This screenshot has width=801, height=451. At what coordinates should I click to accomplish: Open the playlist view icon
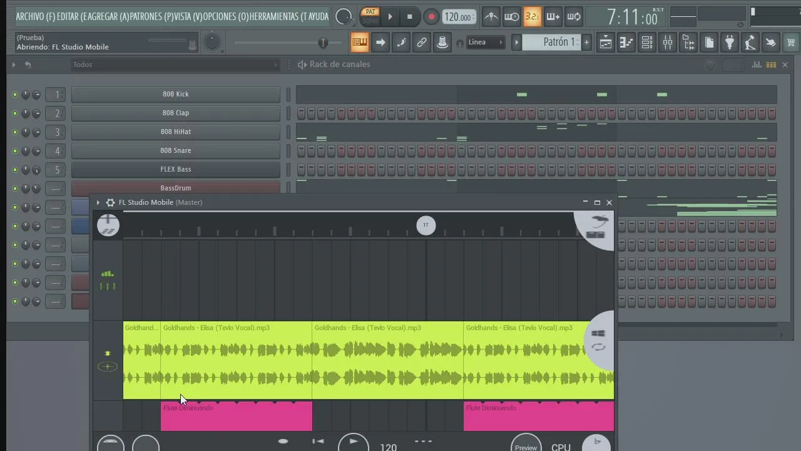pyautogui.click(x=606, y=43)
